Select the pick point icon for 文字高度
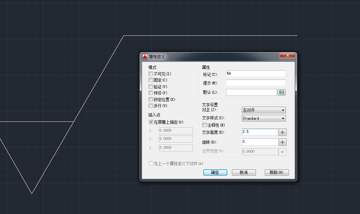Image resolution: width=360 pixels, height=214 pixels. click(x=282, y=132)
